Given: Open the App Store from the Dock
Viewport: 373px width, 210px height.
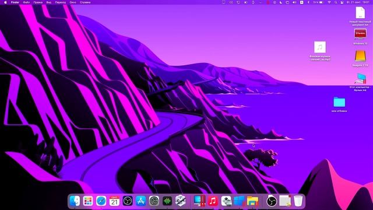Looking at the screenshot, I should click(141, 201).
